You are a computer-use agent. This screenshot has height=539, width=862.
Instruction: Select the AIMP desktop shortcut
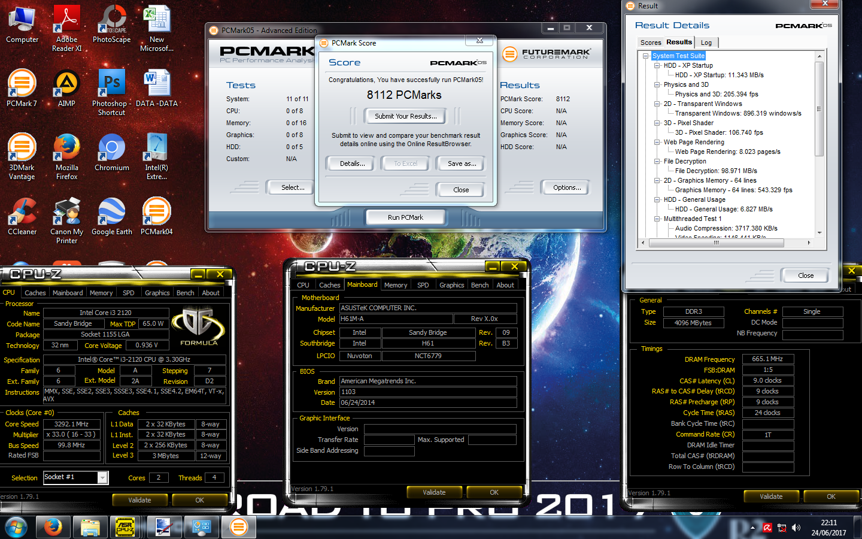tap(67, 88)
